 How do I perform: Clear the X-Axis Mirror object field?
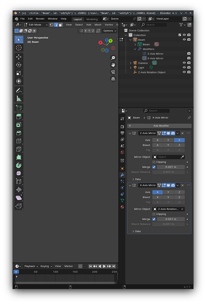tap(182, 209)
